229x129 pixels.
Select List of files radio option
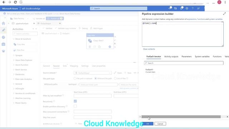click(115, 78)
